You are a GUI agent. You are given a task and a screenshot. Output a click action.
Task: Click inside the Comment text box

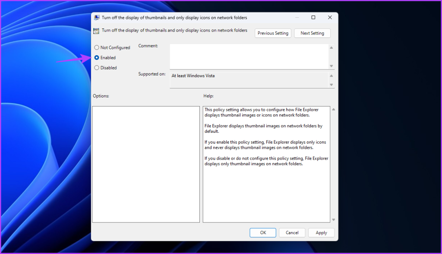249,56
